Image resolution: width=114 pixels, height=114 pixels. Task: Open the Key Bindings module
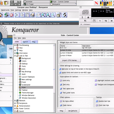(26, 72)
